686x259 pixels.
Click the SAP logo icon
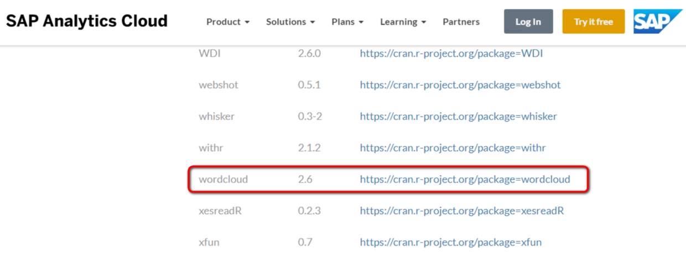click(x=658, y=22)
